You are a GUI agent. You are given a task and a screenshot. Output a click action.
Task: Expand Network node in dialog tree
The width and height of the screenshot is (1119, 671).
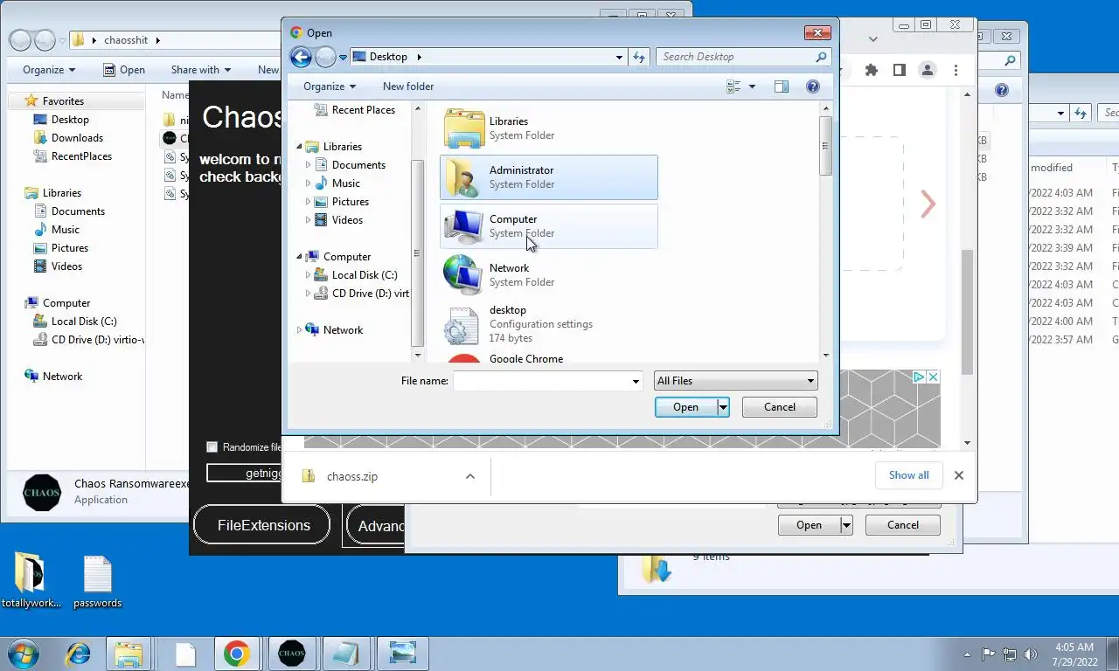(x=299, y=330)
